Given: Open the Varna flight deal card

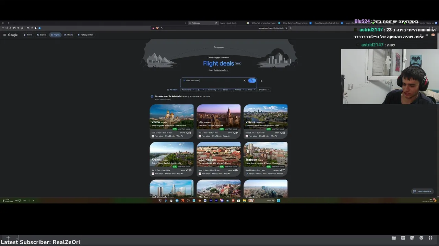Looking at the screenshot, I should tap(171, 121).
